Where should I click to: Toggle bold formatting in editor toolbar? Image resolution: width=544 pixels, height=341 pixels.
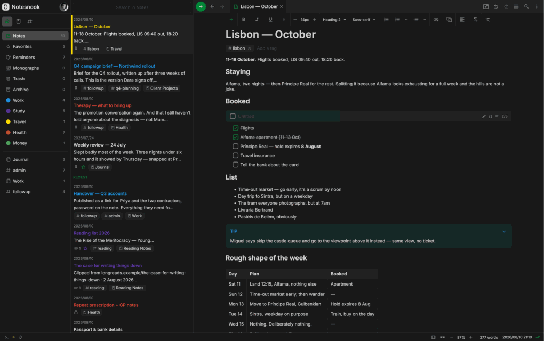coord(244,19)
